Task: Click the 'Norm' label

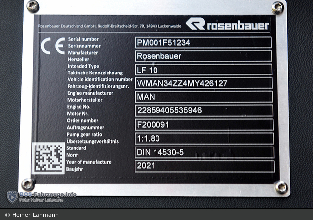Action: coord(72,155)
